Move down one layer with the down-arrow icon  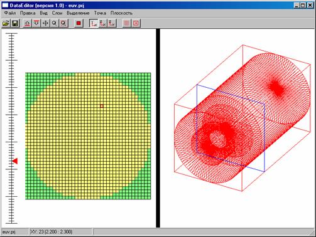coord(36,23)
